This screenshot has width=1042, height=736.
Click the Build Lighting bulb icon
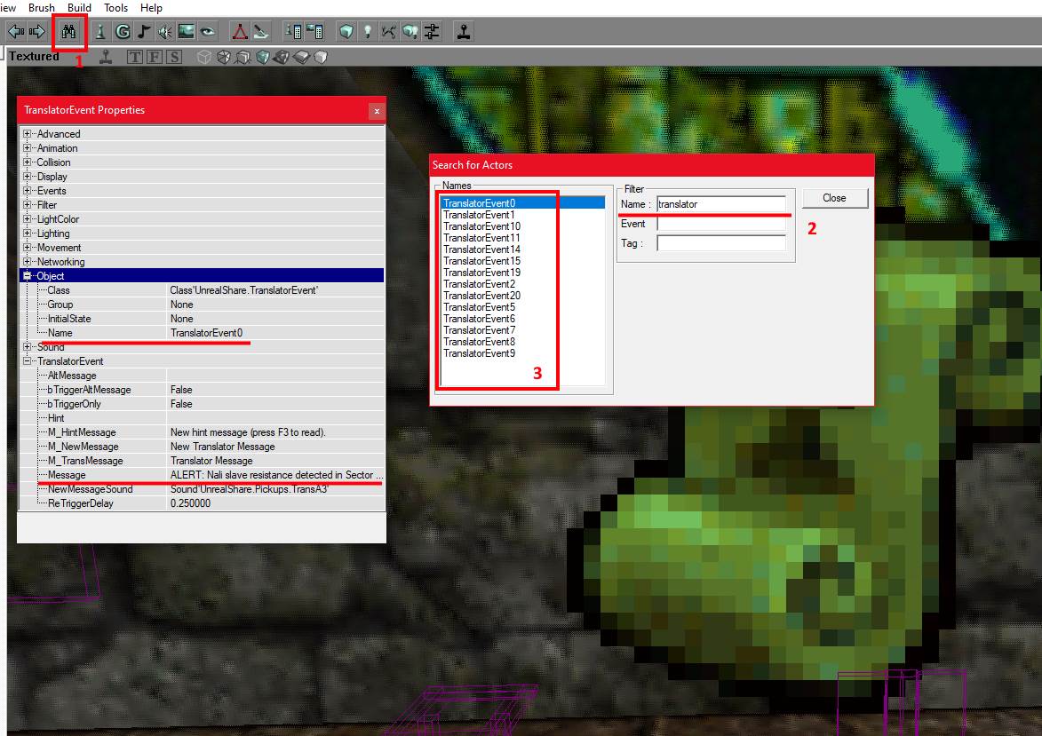tap(368, 31)
